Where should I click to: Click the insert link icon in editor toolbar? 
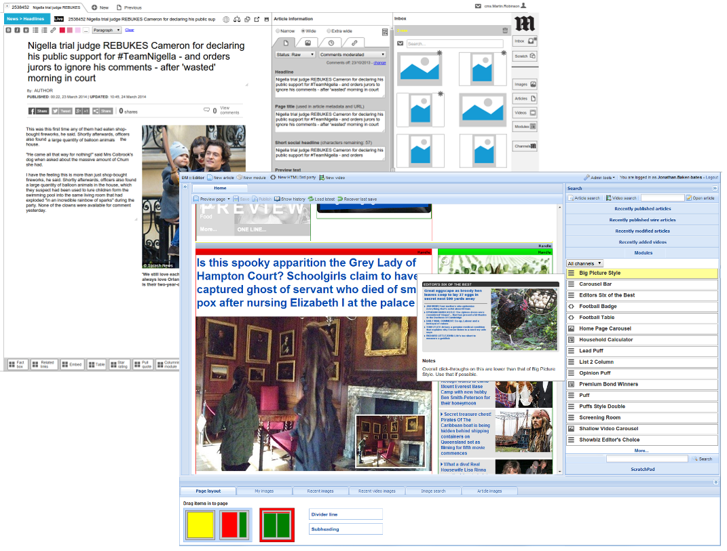tap(53, 31)
